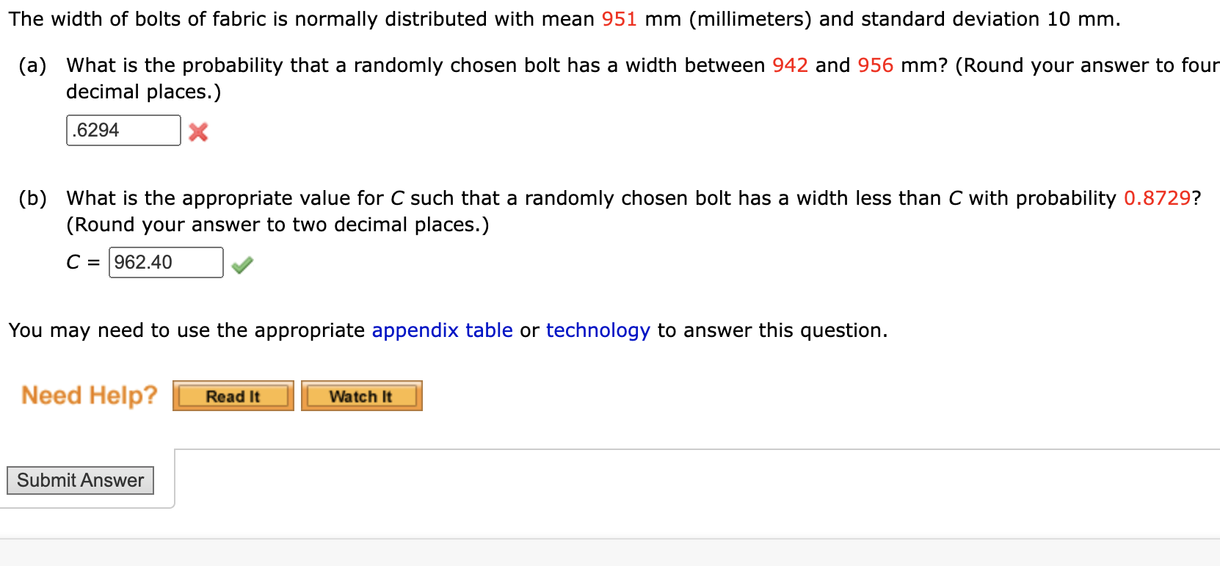Click Submit Answer to grade responses
Screen dimensions: 1220x566
[x=80, y=480]
